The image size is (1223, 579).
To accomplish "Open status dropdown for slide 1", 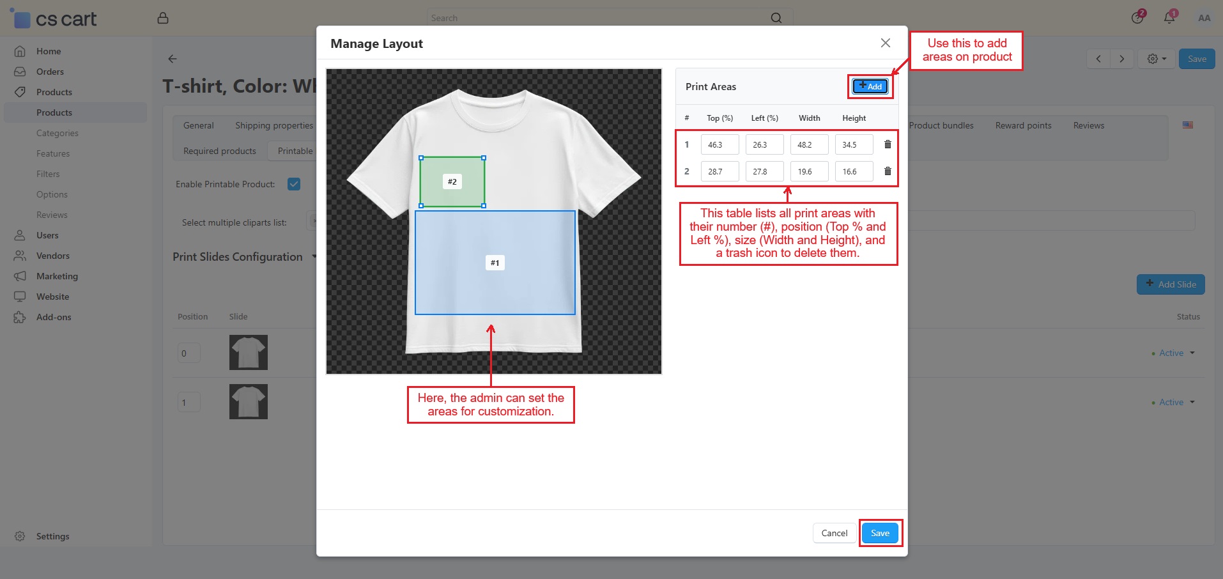I will point(1176,402).
